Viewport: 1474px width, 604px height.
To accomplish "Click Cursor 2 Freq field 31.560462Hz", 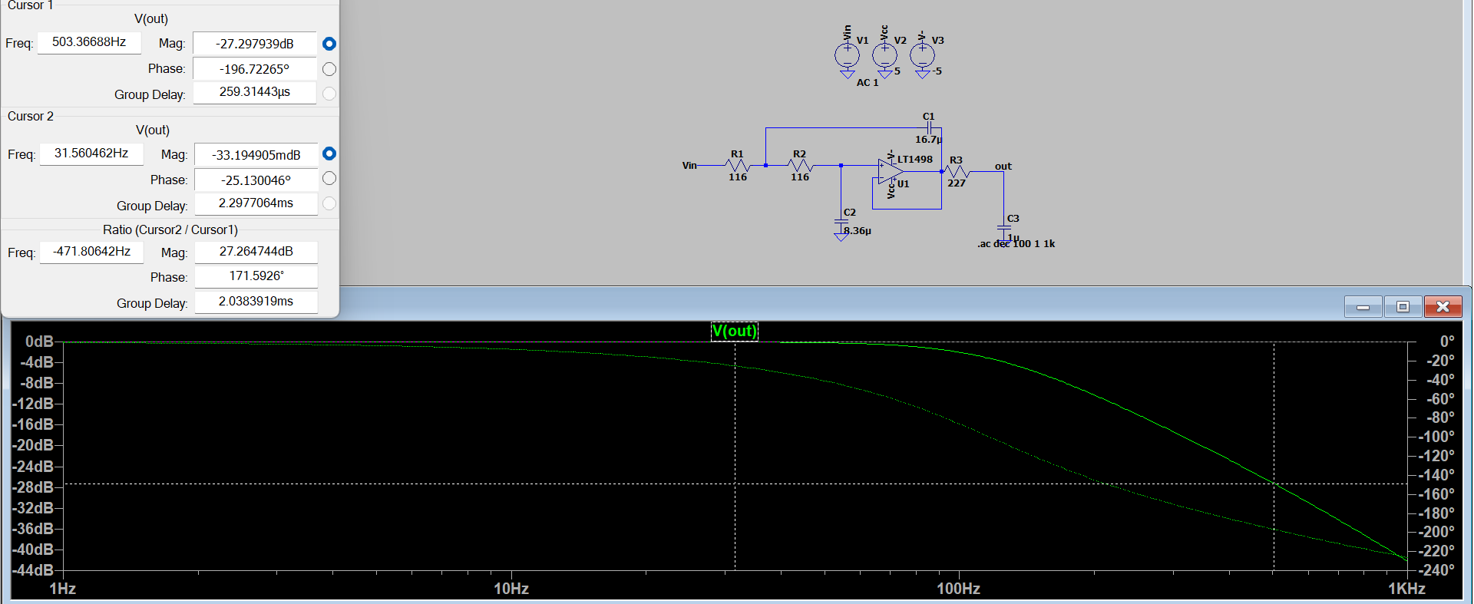I will click(91, 153).
